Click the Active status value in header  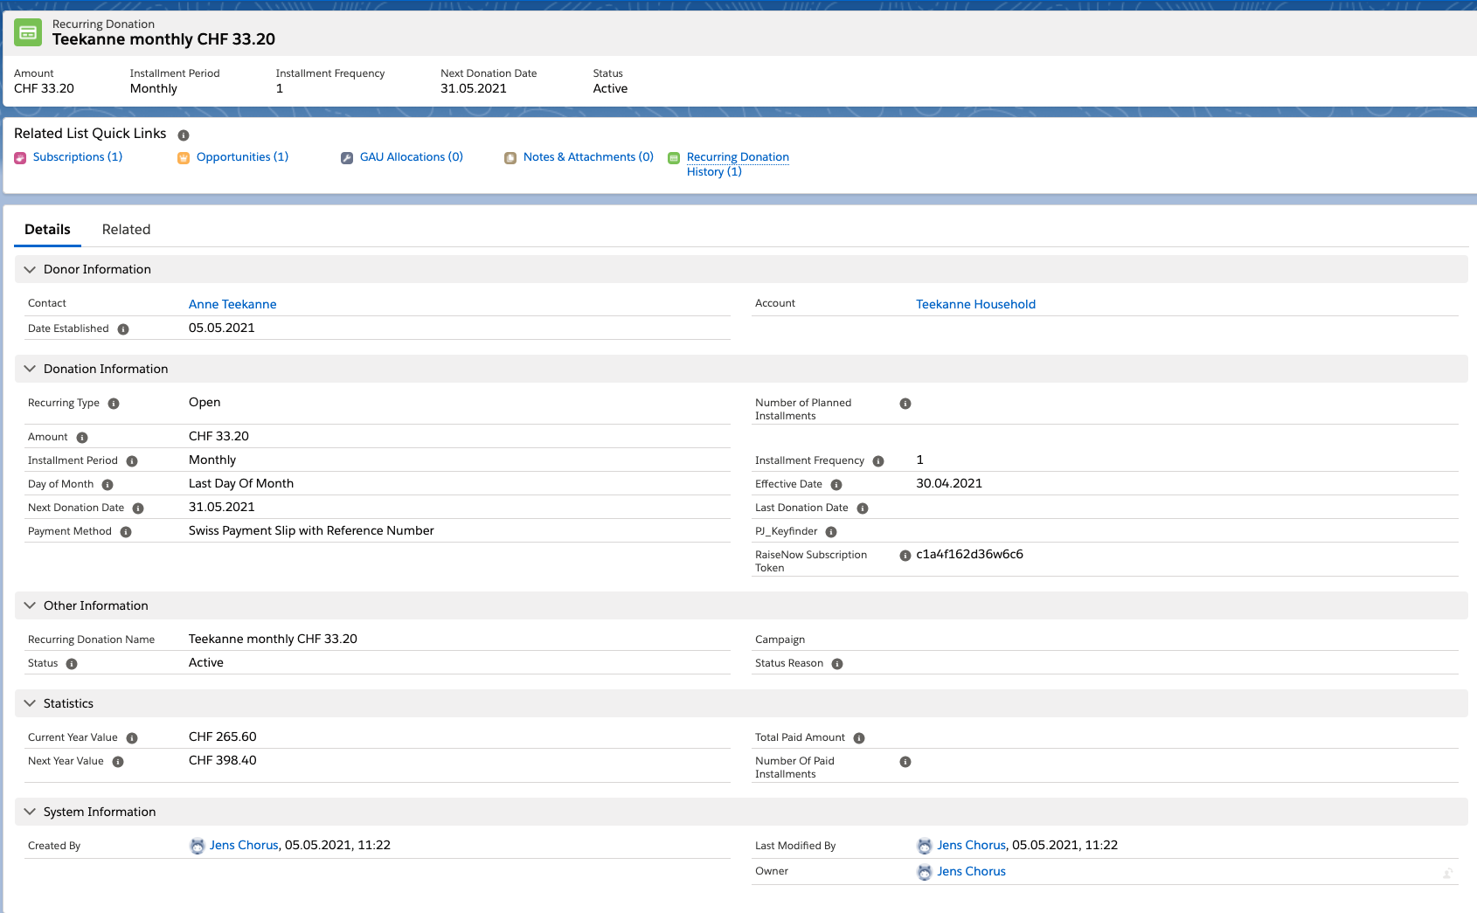coord(610,89)
